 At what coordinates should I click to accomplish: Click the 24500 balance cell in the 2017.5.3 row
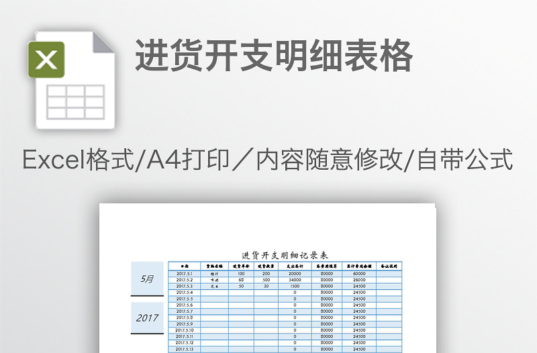tap(359, 287)
